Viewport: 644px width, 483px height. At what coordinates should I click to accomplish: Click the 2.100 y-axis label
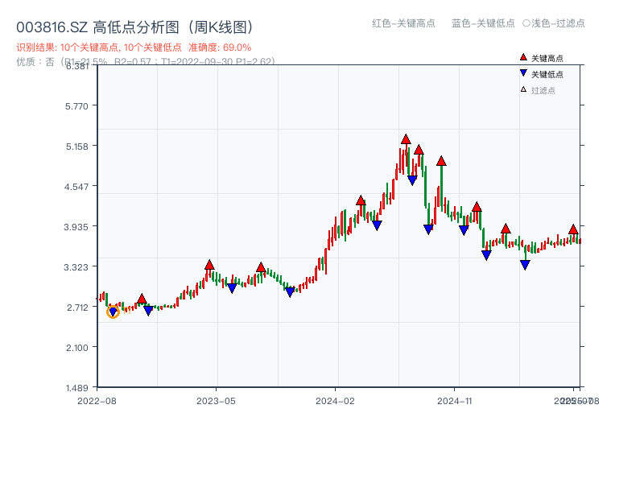76,348
